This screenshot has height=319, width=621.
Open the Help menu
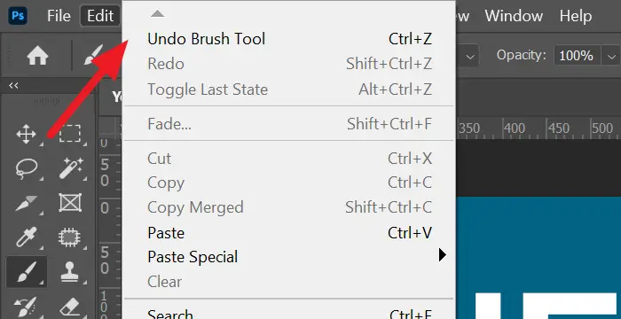click(576, 16)
